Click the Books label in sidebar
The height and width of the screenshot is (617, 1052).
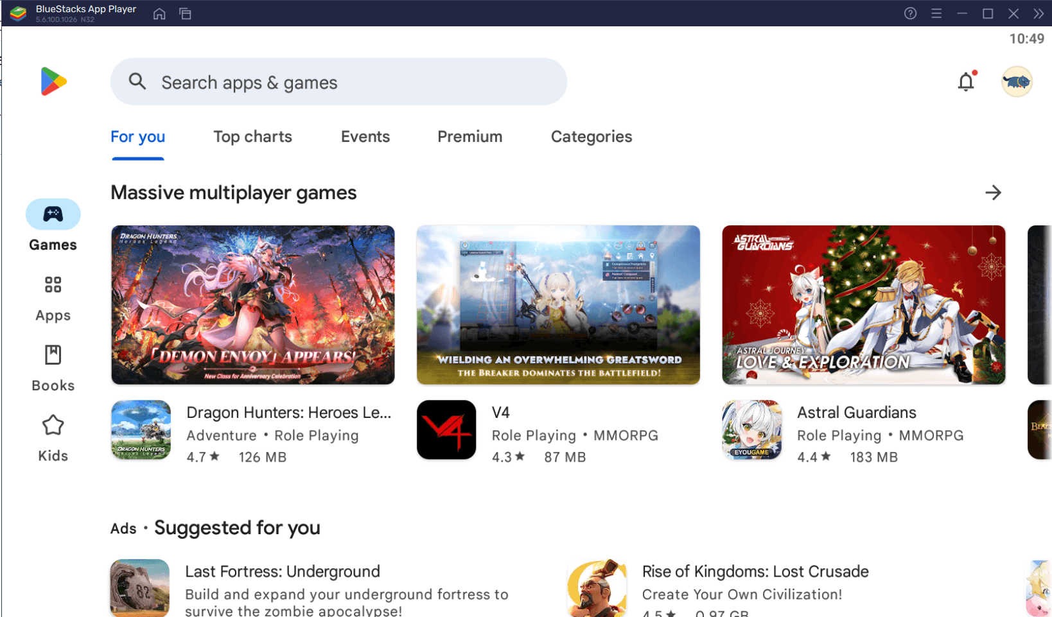point(53,385)
